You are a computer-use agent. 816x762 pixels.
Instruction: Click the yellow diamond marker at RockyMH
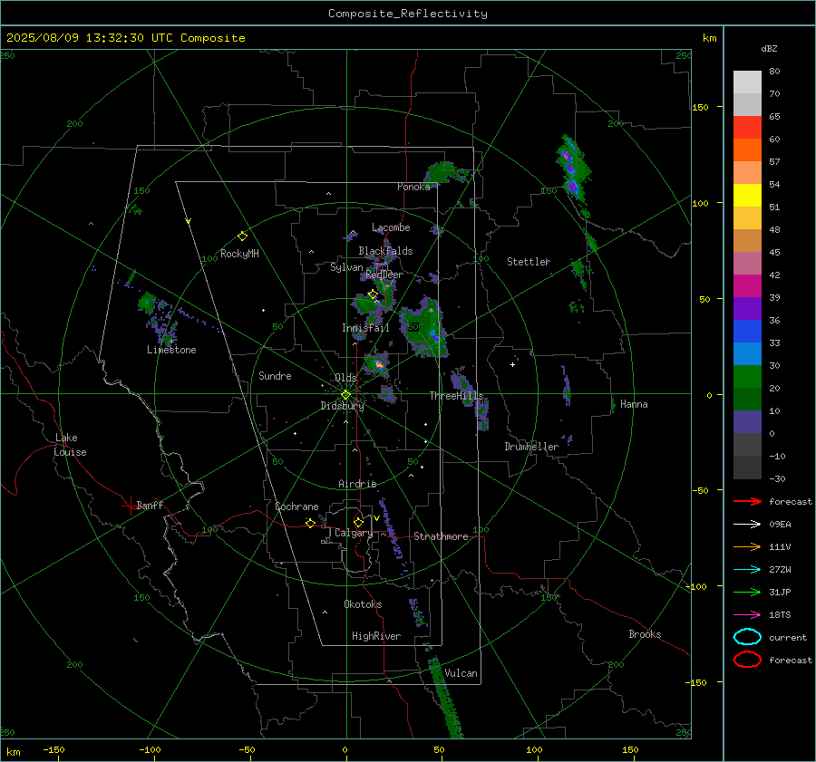coord(242,236)
